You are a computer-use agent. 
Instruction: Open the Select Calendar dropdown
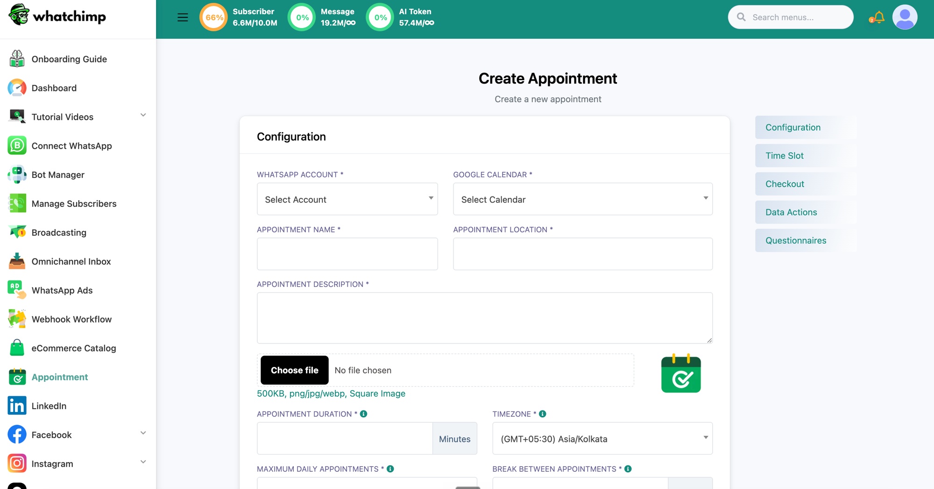tap(582, 199)
